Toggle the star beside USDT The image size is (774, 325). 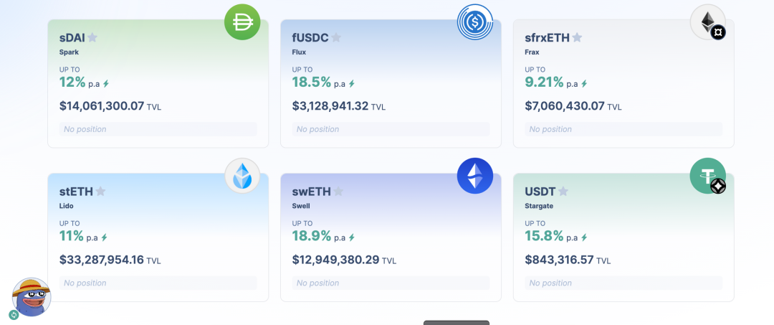563,192
